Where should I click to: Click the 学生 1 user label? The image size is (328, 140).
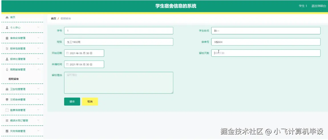(303, 6)
